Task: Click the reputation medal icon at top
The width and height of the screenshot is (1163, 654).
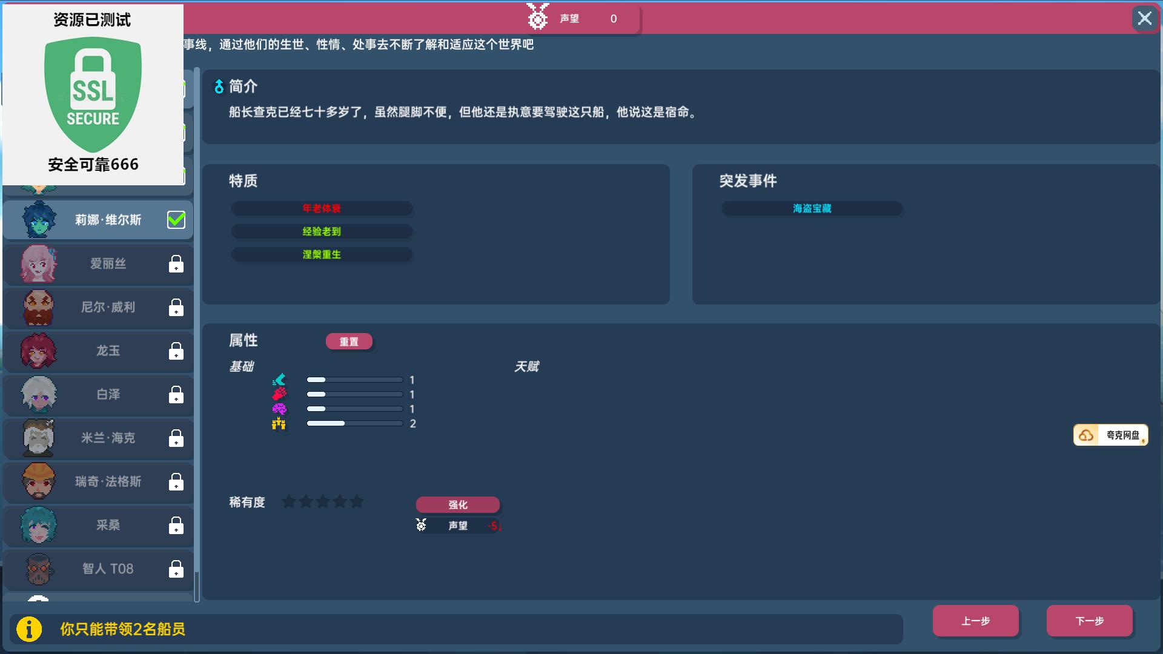Action: click(537, 17)
